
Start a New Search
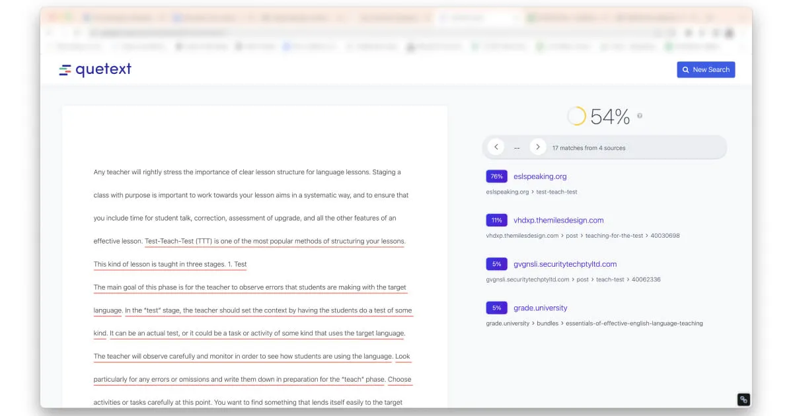705,69
